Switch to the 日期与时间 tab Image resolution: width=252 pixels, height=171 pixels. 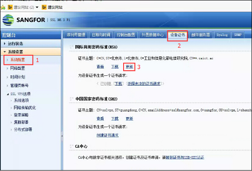click(101, 35)
